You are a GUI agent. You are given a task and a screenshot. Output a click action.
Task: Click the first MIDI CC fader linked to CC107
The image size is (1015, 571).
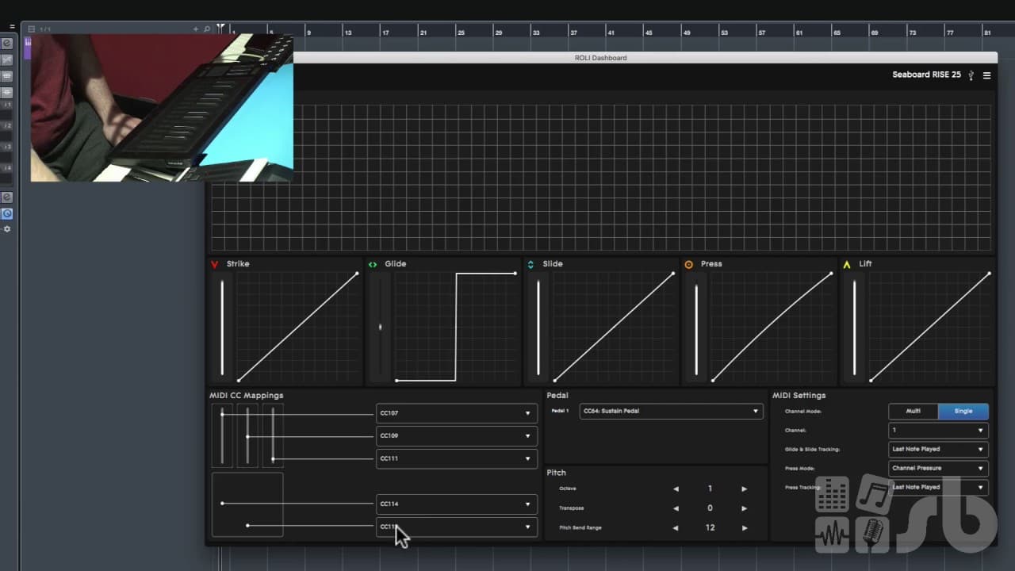click(x=222, y=435)
